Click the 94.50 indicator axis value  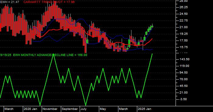[184, 73]
